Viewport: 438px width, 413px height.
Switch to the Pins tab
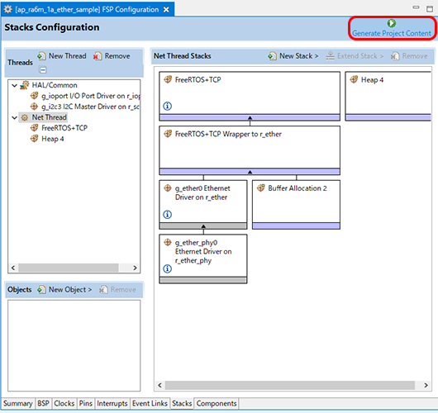point(85,404)
